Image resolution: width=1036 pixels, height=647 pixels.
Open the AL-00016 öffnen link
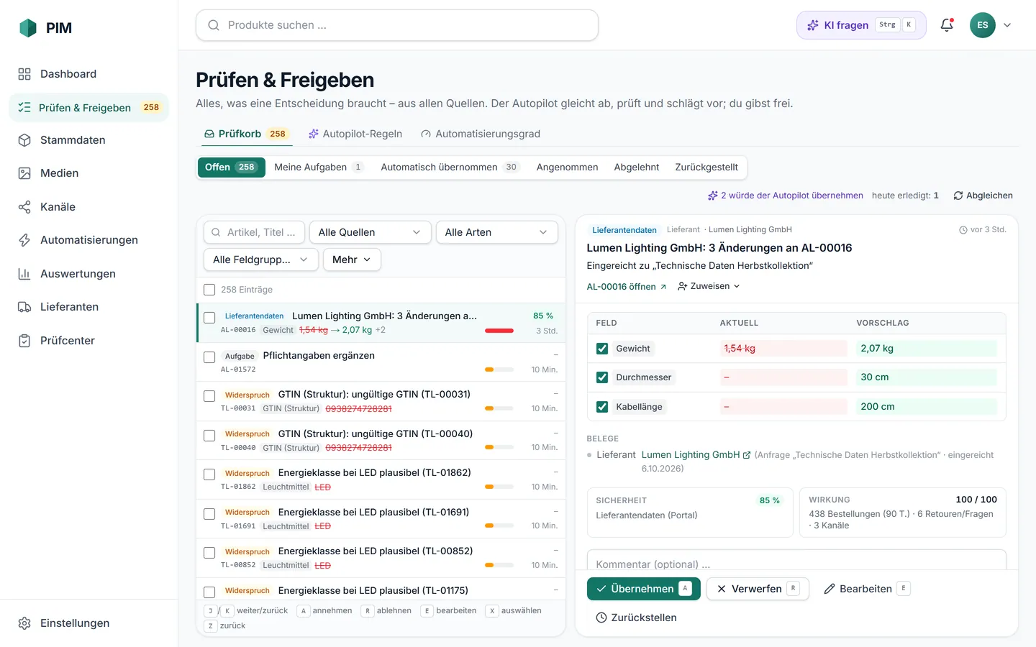[627, 286]
